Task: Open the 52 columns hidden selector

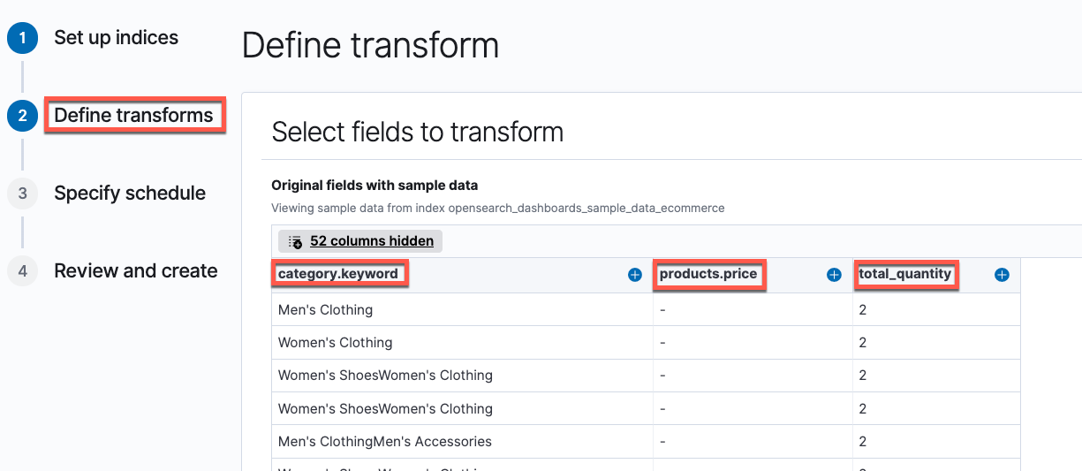Action: 371,241
